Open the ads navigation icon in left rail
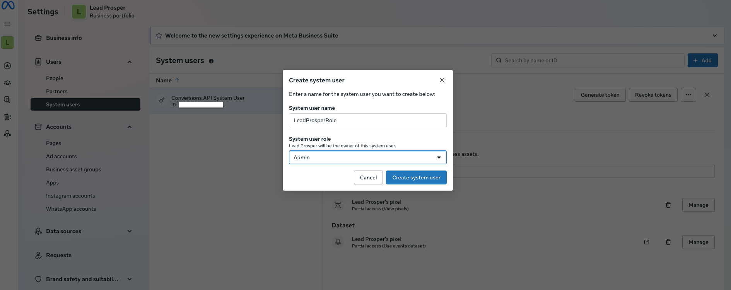 pyautogui.click(x=7, y=66)
